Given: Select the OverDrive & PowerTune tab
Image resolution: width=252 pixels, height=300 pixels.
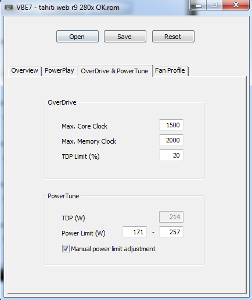Looking at the screenshot, I should (x=115, y=71).
